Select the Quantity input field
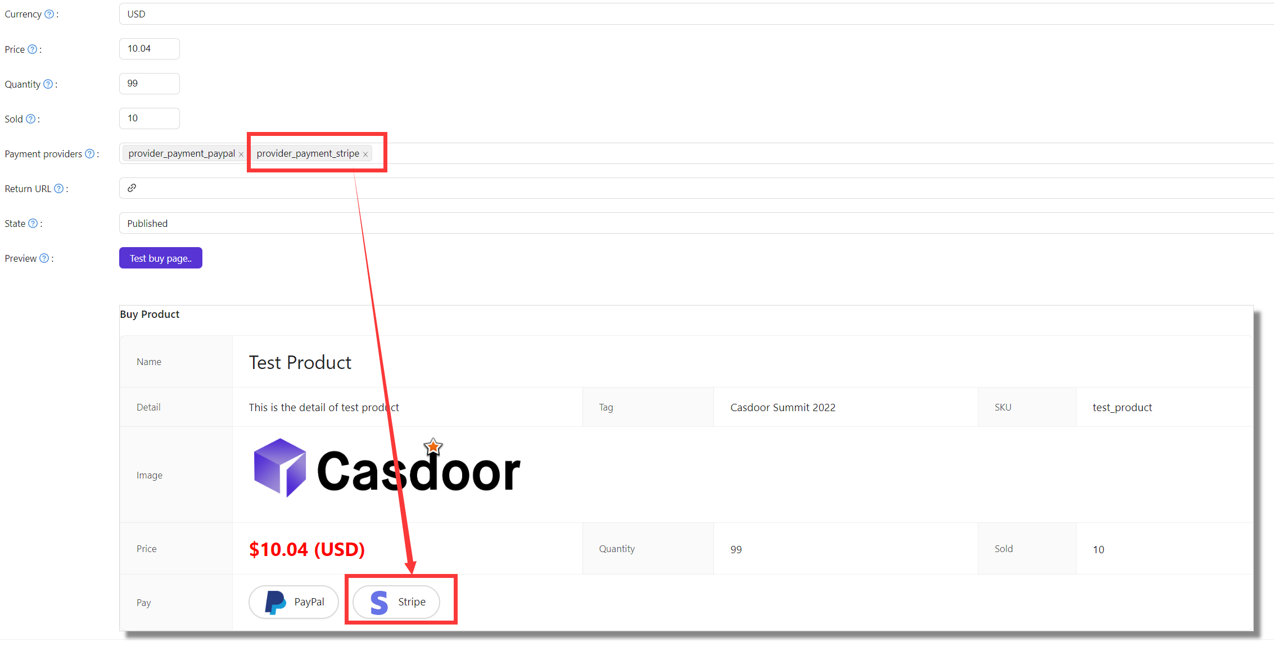1274x647 pixels. [x=148, y=84]
